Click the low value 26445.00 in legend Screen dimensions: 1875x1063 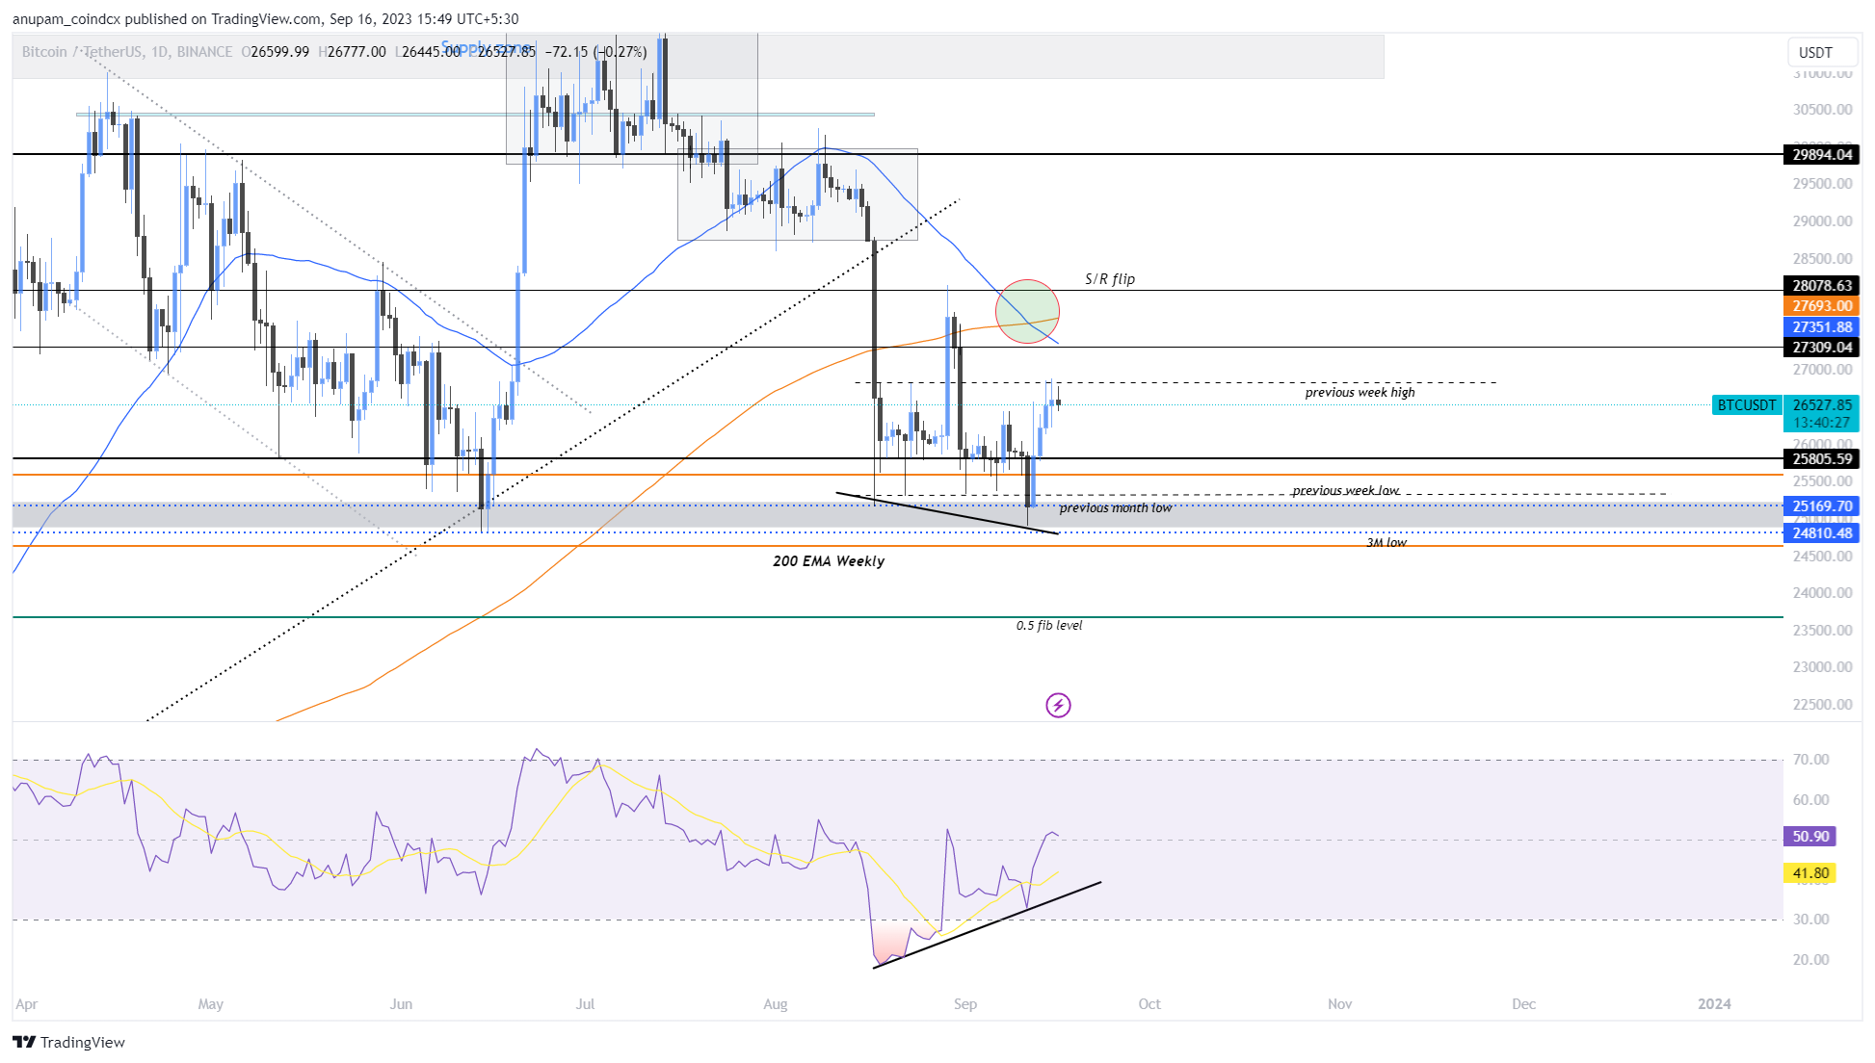click(x=431, y=52)
